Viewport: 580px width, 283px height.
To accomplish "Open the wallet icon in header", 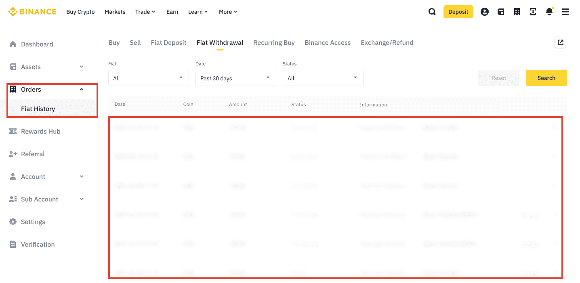I will (501, 12).
